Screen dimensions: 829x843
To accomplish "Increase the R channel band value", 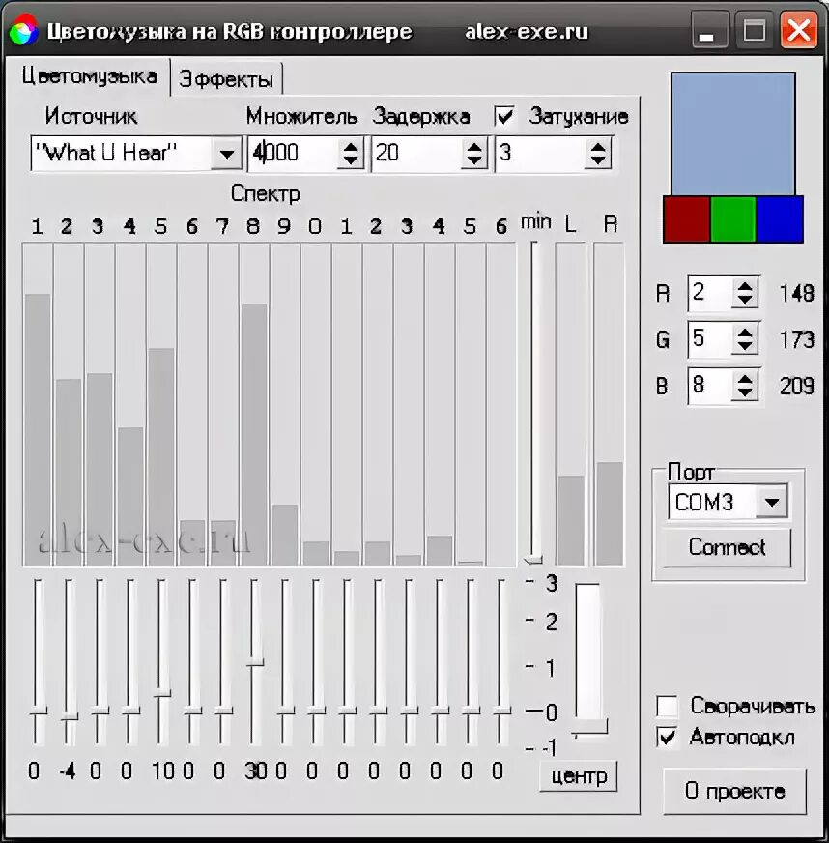I will tap(745, 286).
